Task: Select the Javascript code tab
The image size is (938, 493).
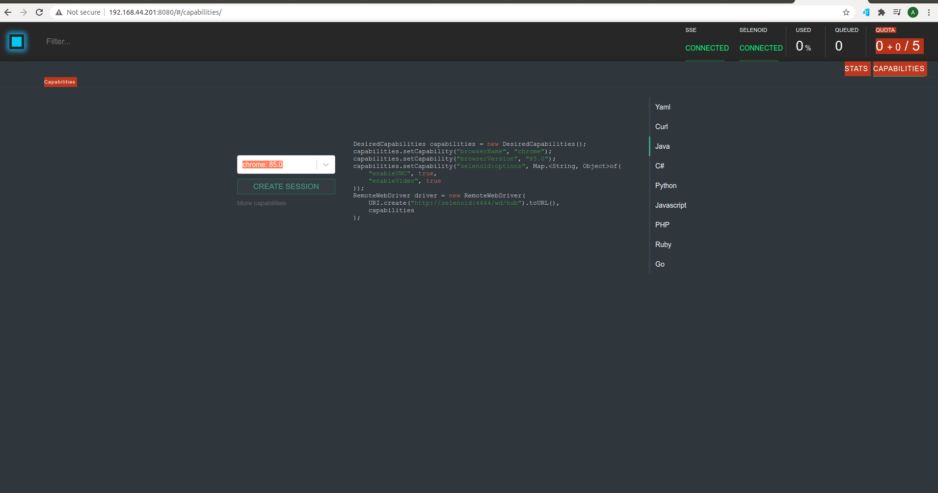Action: click(x=670, y=205)
